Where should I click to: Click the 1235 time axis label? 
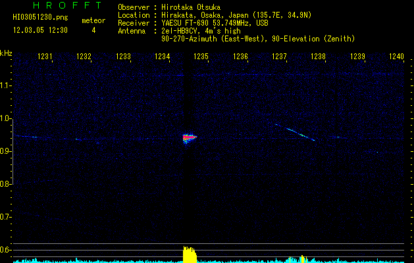[x=201, y=57]
